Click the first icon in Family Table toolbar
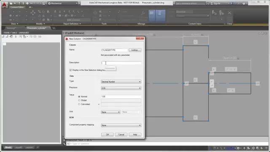 [3, 37]
